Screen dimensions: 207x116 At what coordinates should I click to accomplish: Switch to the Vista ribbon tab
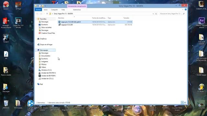63,10
